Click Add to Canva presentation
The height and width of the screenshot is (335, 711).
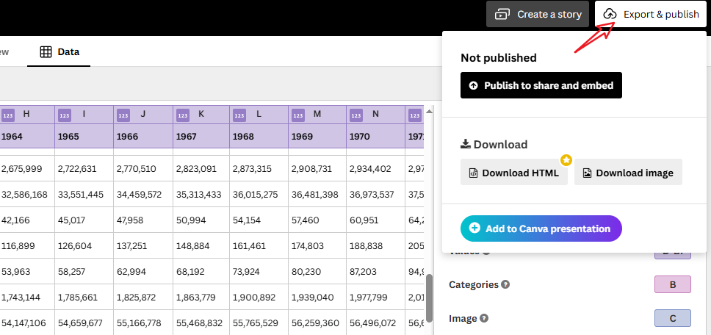point(541,228)
